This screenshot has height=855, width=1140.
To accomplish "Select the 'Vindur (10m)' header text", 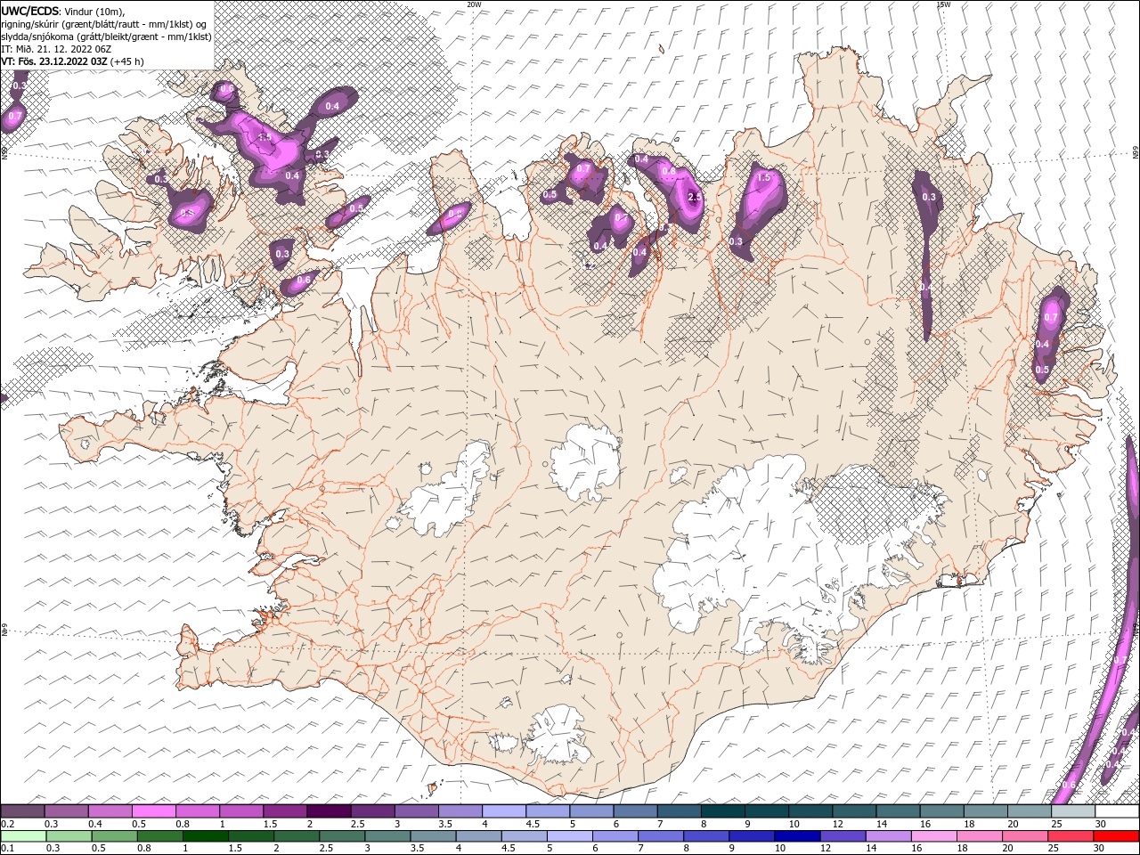I will 95,11.
